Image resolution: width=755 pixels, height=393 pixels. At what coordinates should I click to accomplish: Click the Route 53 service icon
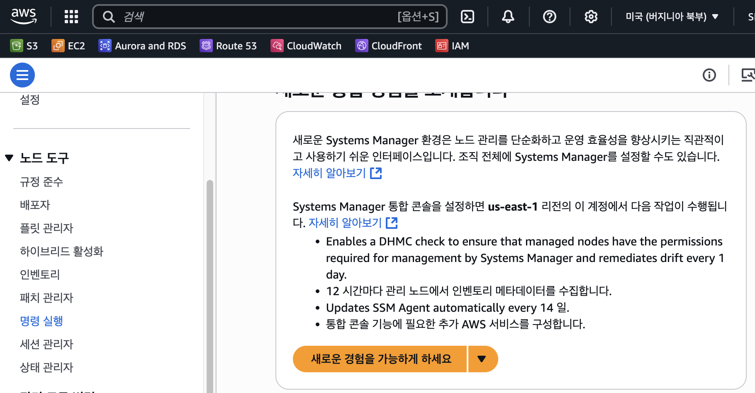coord(206,46)
